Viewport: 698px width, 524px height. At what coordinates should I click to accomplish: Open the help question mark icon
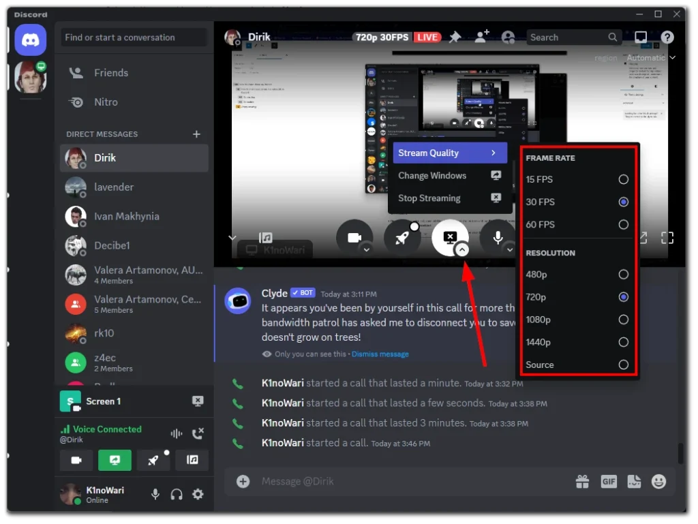(667, 37)
